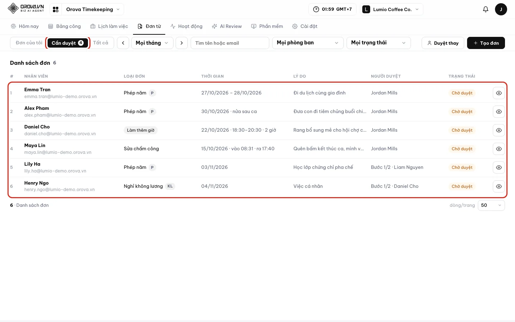
Task: Click the KL tag on Nghỉ không lương
Action: tap(170, 186)
